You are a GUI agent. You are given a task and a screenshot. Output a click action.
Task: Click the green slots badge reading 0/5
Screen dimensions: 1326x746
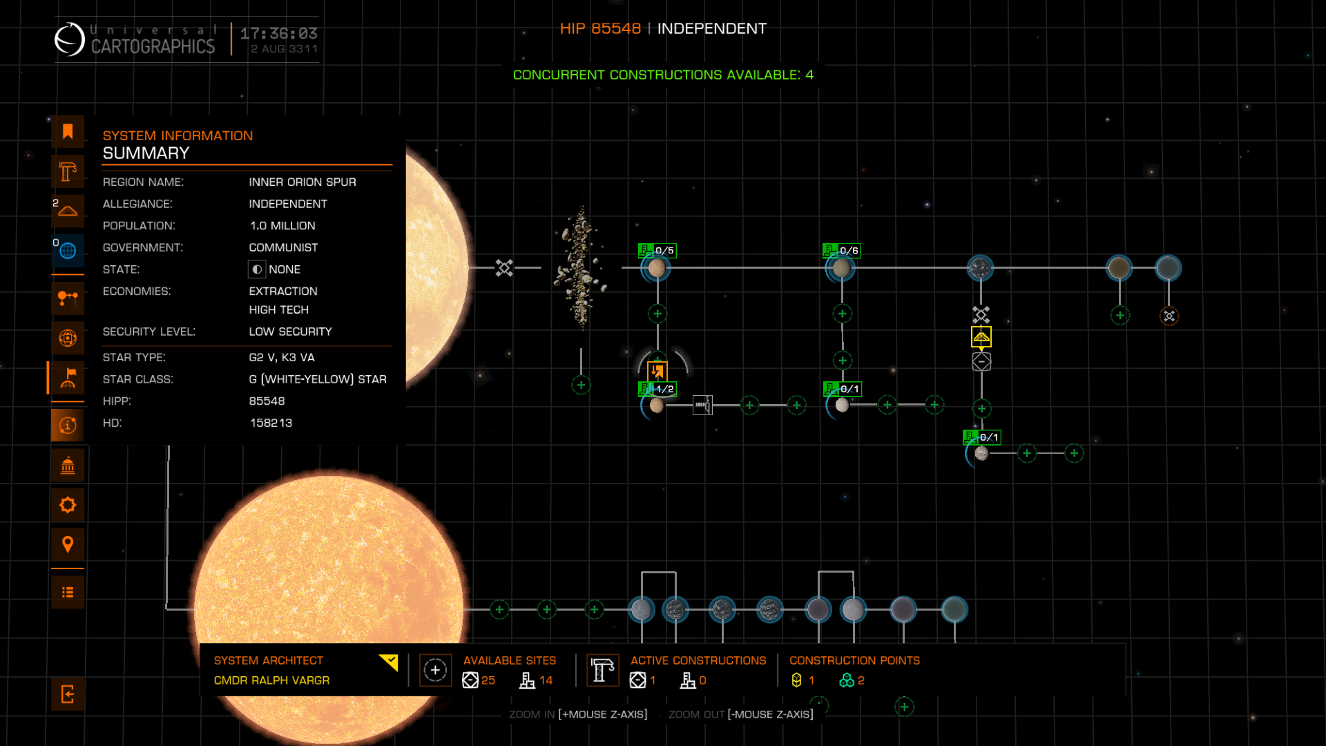(x=657, y=251)
